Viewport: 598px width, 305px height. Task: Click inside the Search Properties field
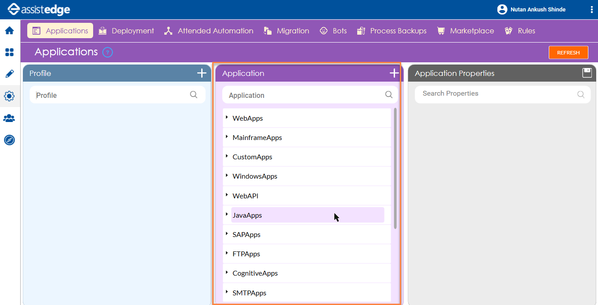tap(483, 93)
